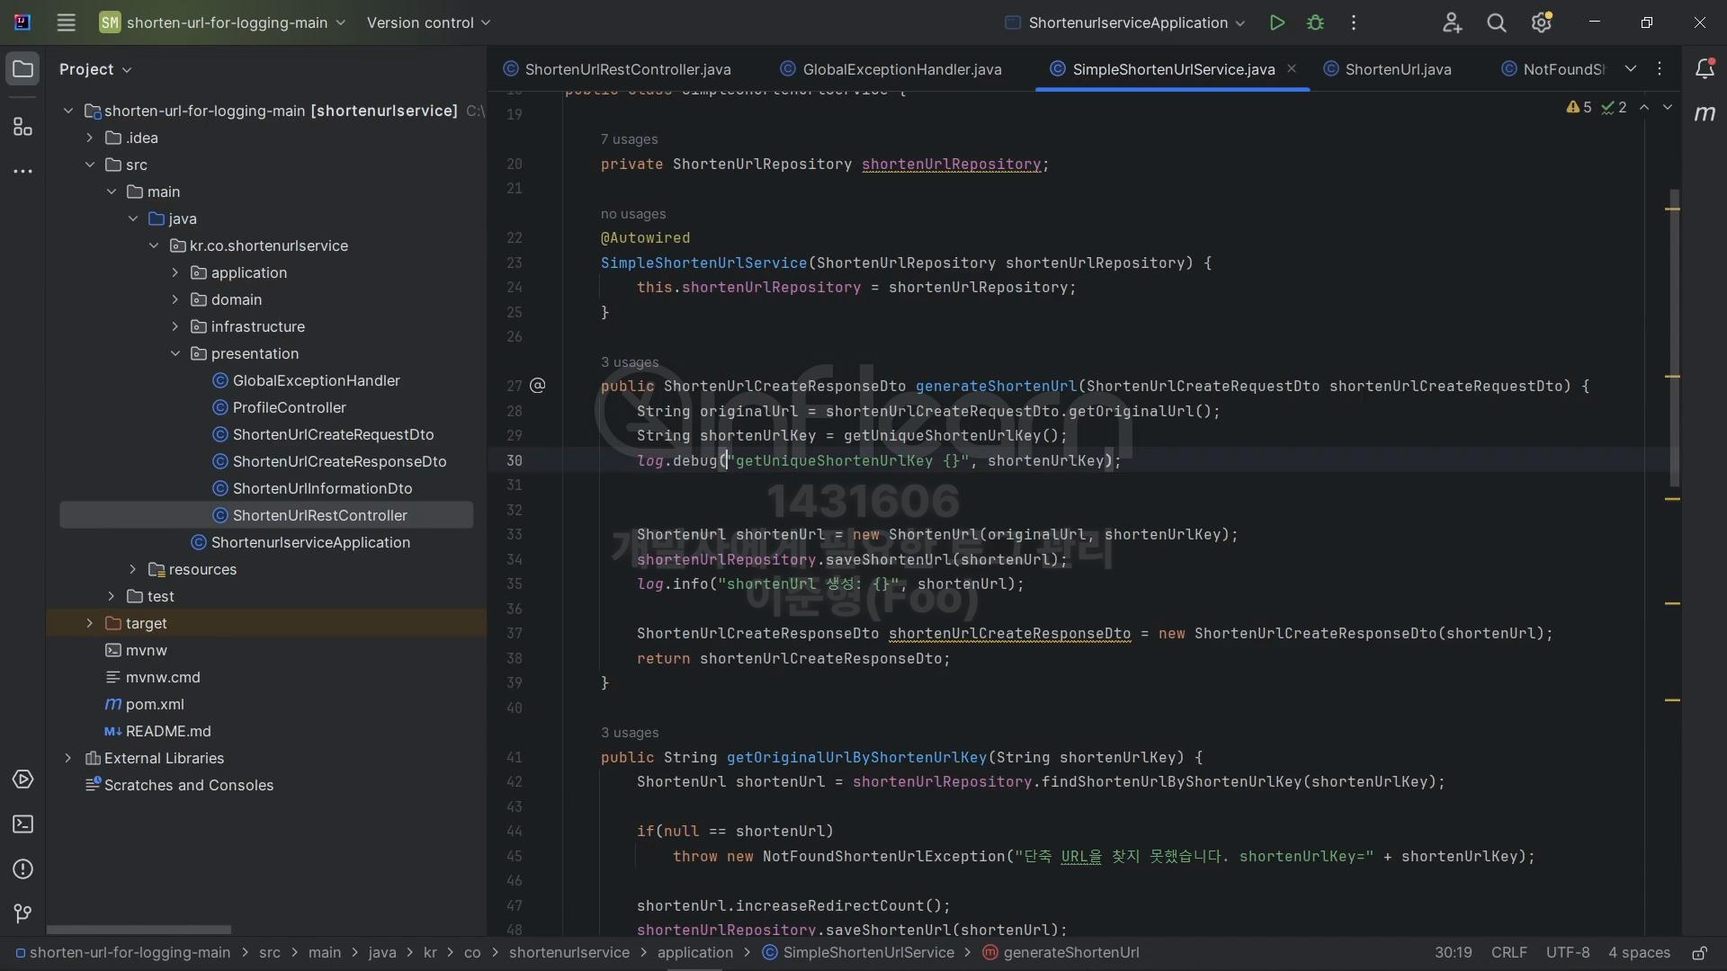Screen dimensions: 1727x971
Task: Switch to ShortenUrl.java editor tab
Action: click(1398, 69)
